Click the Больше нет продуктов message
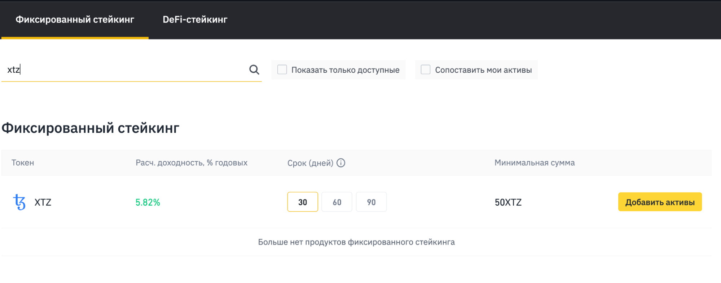 coord(356,242)
